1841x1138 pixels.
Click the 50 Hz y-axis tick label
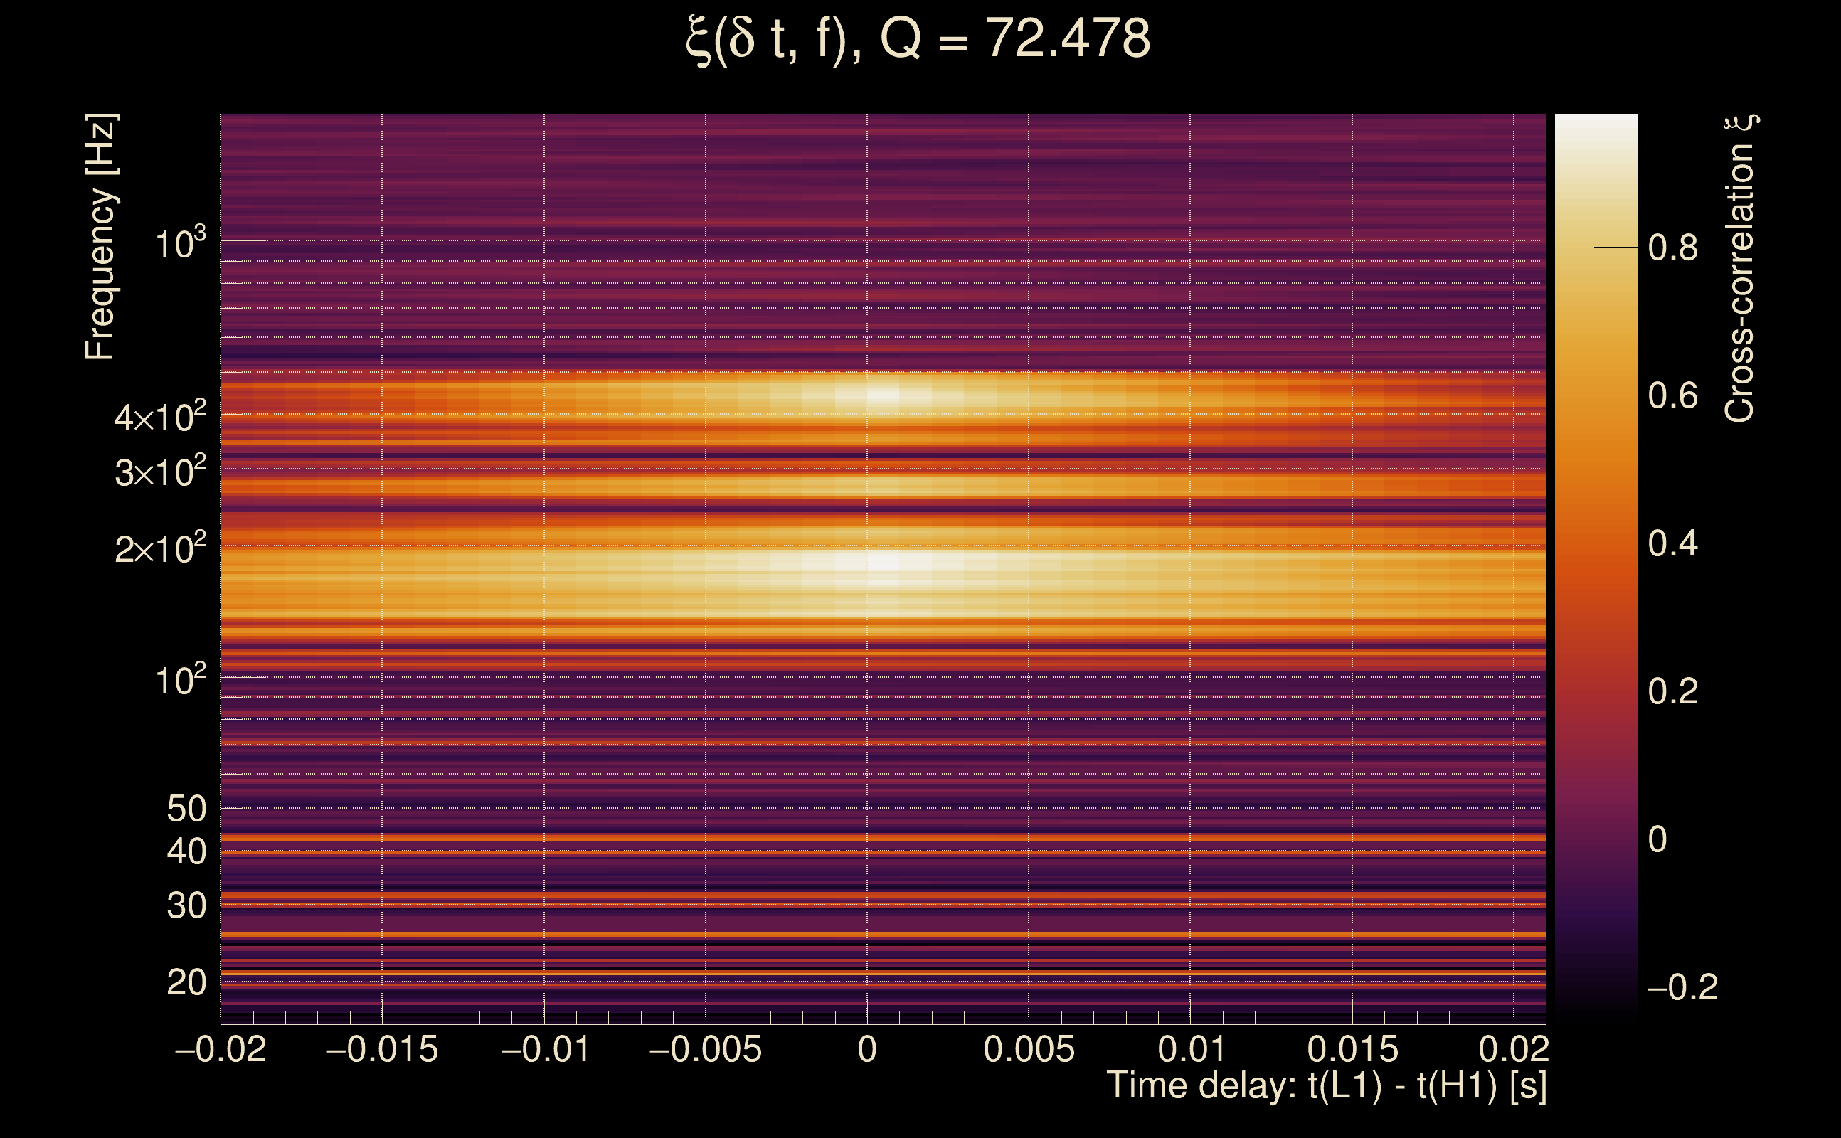point(186,809)
